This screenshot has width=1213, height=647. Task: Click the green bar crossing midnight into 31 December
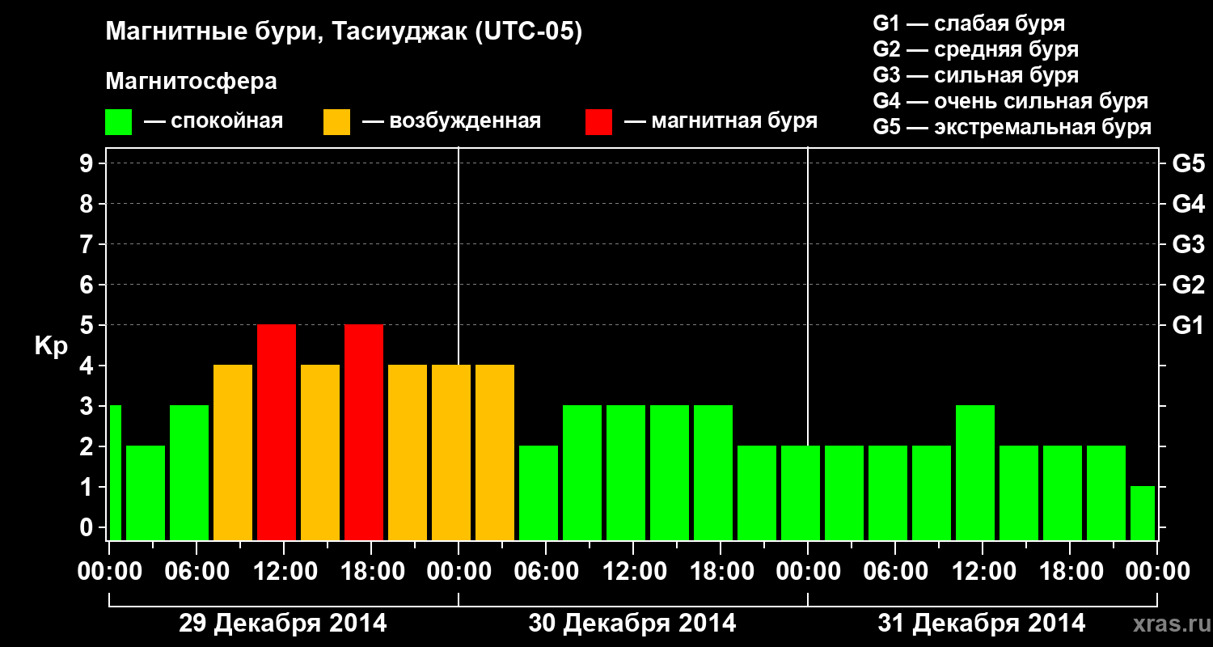tap(801, 493)
